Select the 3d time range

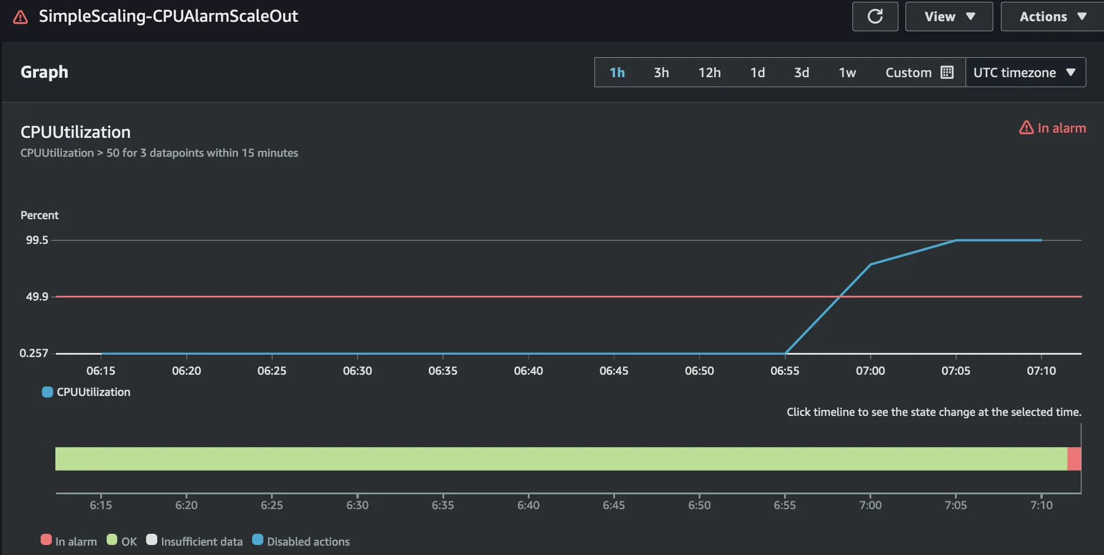[x=801, y=72]
